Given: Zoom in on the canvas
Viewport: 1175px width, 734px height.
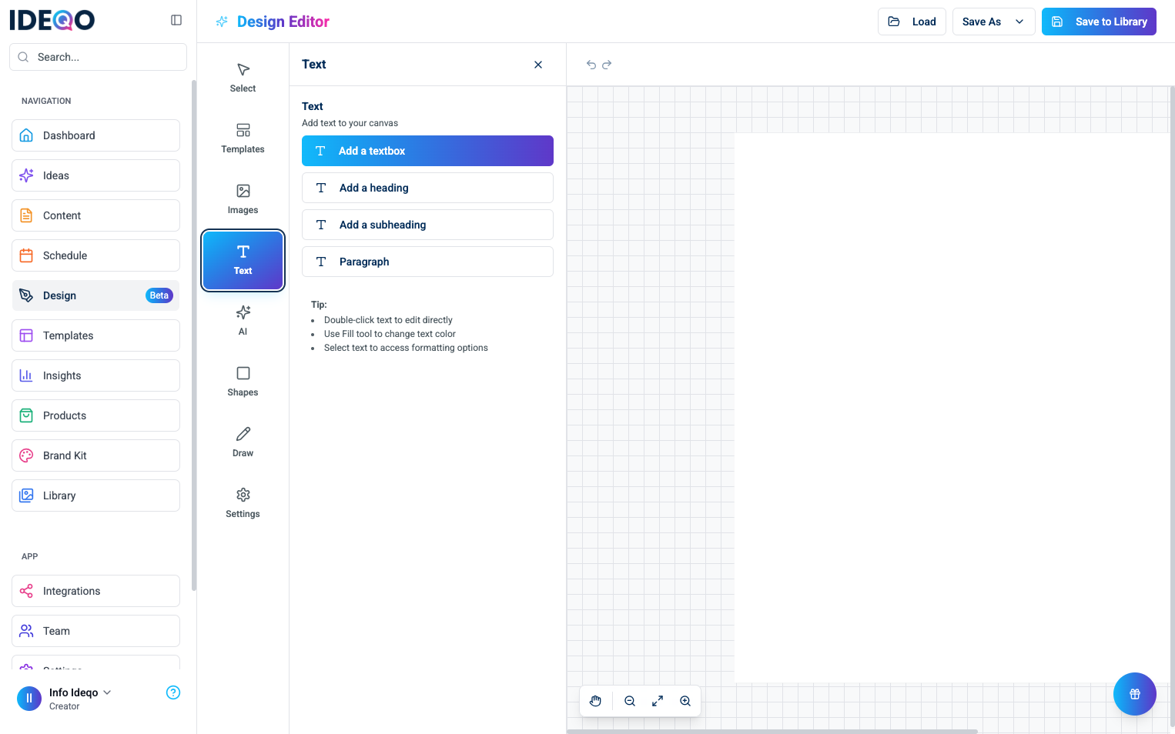Looking at the screenshot, I should click(x=685, y=701).
